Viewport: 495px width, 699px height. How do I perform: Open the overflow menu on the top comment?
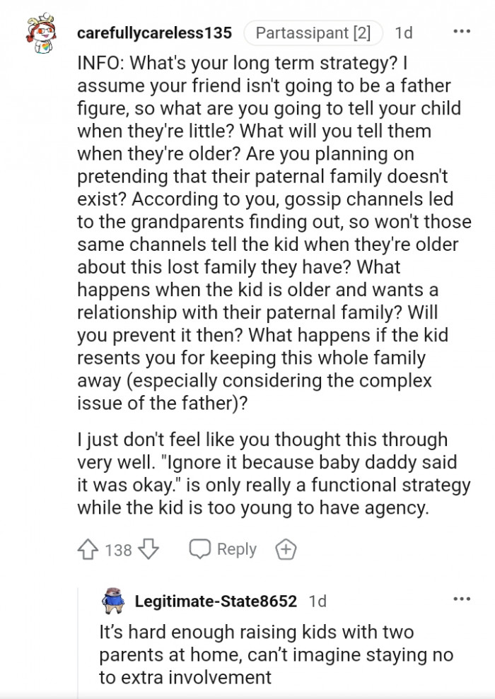point(462,31)
